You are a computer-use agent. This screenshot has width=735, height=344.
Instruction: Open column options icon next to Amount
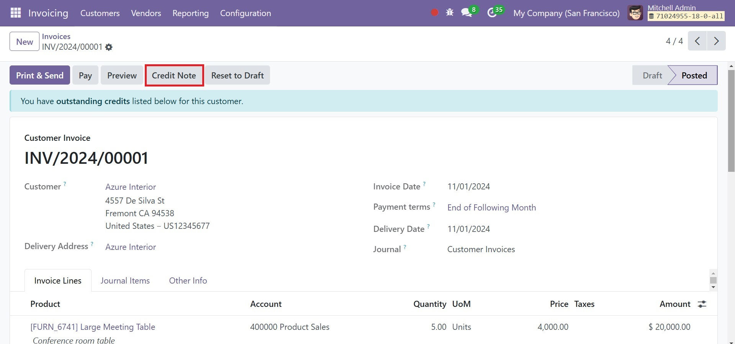[702, 304]
